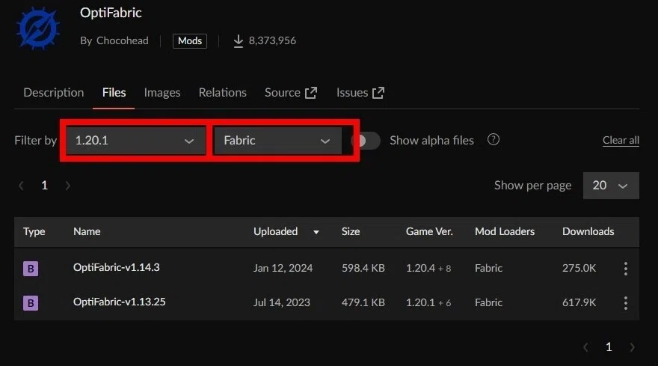Click the Clear all filters link
Viewport: 658px width, 366px height.
pyautogui.click(x=621, y=141)
